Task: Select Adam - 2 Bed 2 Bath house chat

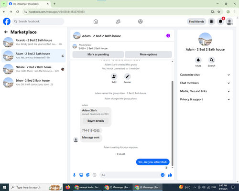Action: pos(33,56)
